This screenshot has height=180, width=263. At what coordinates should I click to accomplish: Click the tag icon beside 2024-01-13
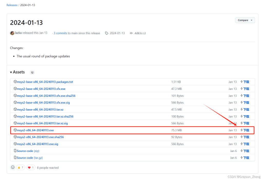[106, 33]
